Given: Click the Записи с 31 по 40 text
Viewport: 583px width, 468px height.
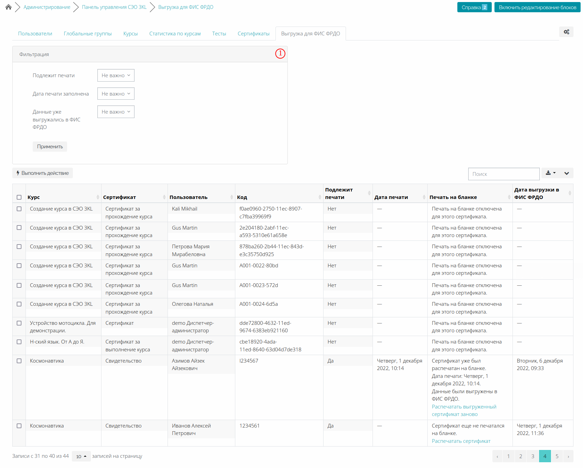Looking at the screenshot, I should (41, 456).
